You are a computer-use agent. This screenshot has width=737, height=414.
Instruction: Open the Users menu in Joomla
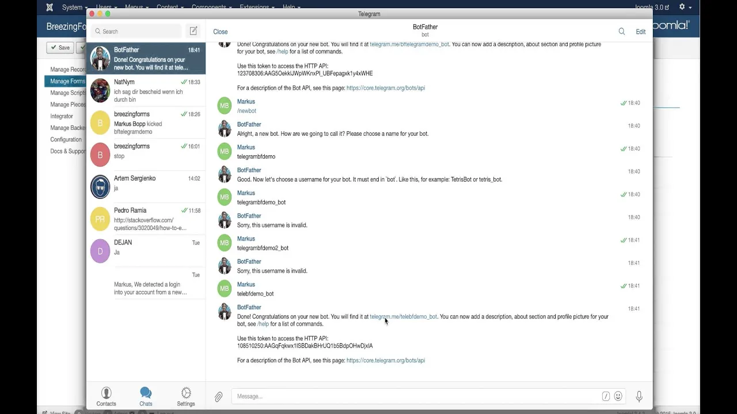point(106,7)
